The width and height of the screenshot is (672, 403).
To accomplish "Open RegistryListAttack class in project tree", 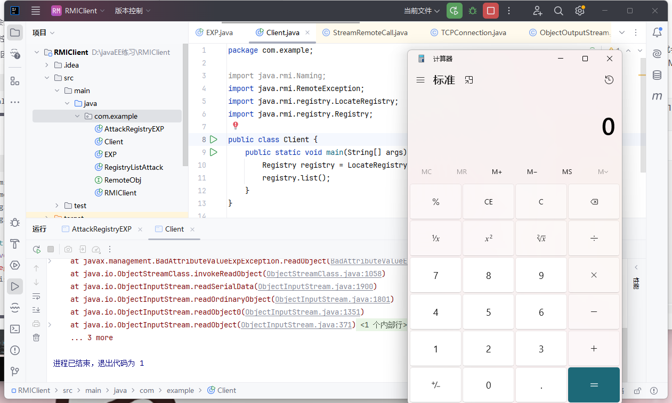I will 133,167.
